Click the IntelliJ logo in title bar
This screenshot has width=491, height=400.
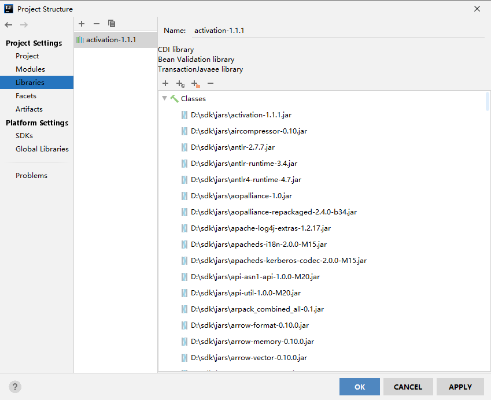9,9
